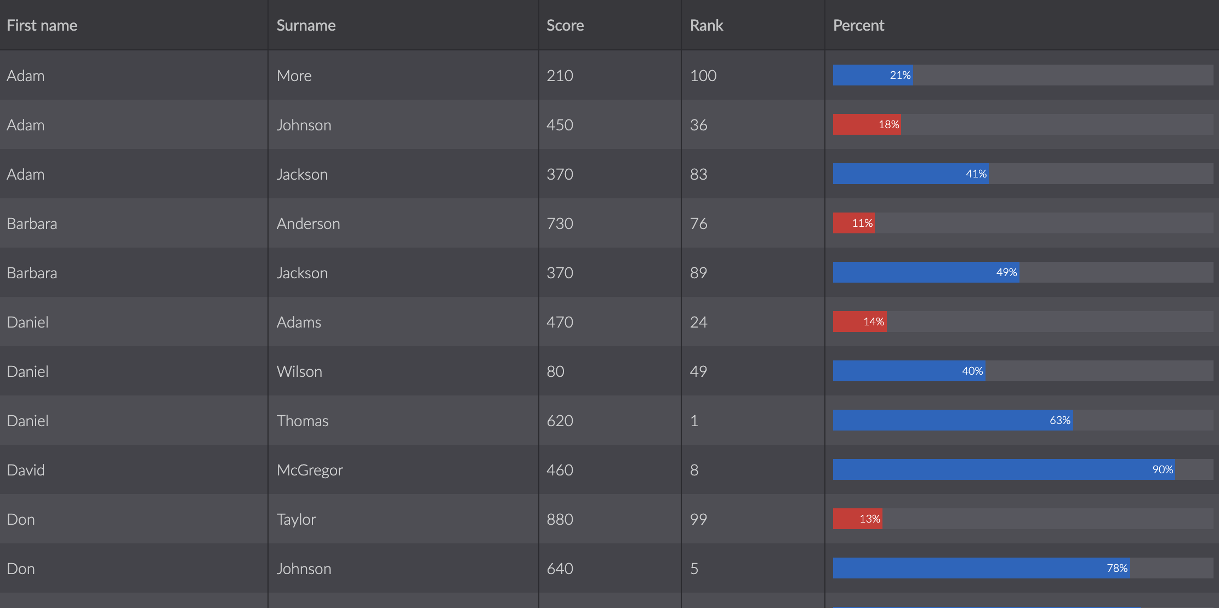Select the rank cell showing 100
The height and width of the screenshot is (608, 1219).
703,76
